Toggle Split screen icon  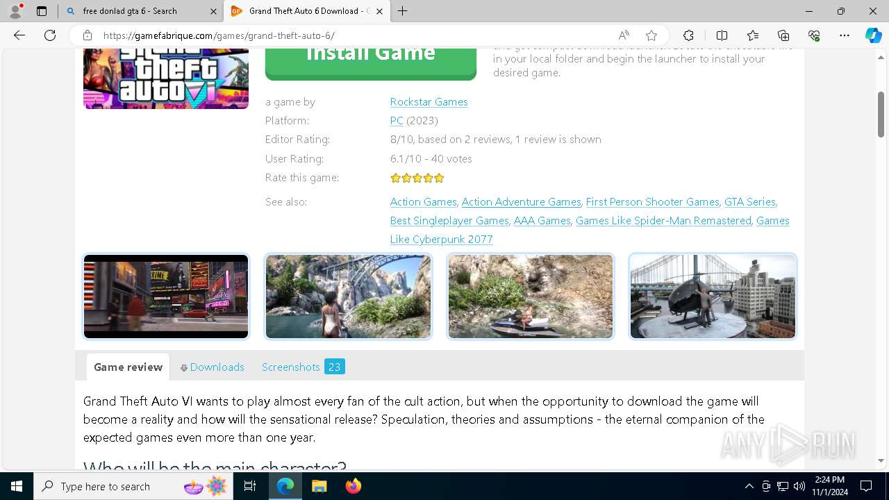pyautogui.click(x=722, y=35)
